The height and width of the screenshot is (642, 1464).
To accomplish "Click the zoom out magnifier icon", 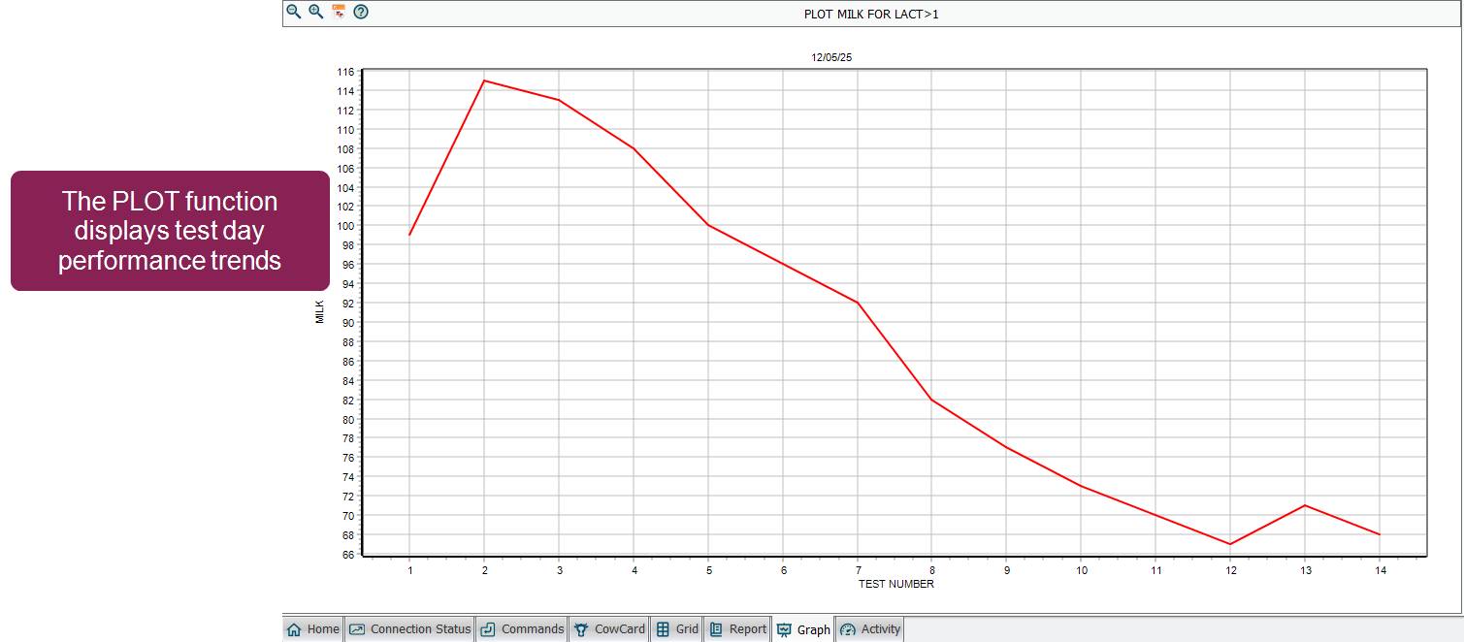I will (x=293, y=12).
